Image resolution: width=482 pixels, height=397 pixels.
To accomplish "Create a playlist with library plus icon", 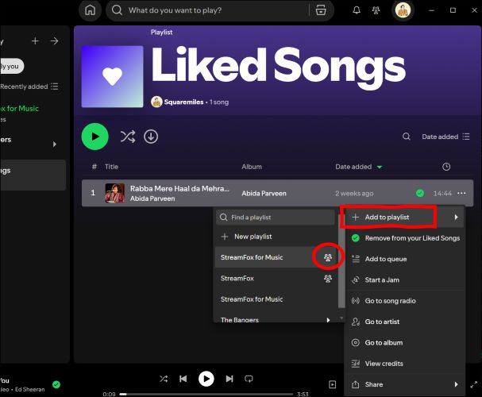I will coord(35,40).
